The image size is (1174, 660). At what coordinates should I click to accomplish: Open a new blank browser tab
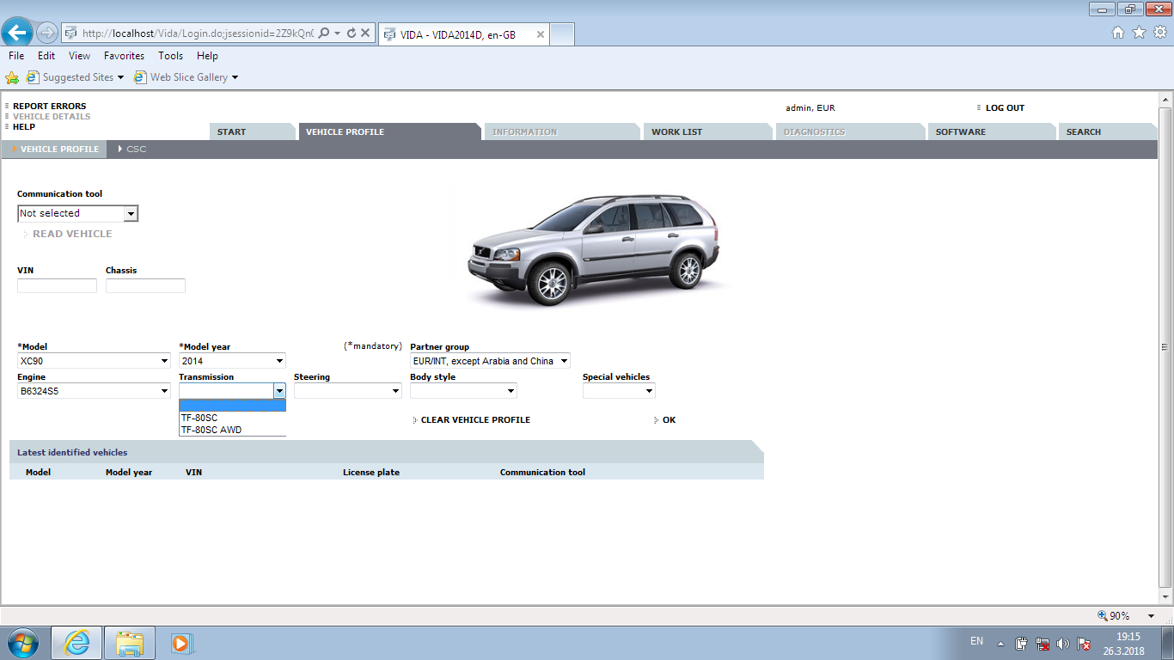pyautogui.click(x=562, y=34)
